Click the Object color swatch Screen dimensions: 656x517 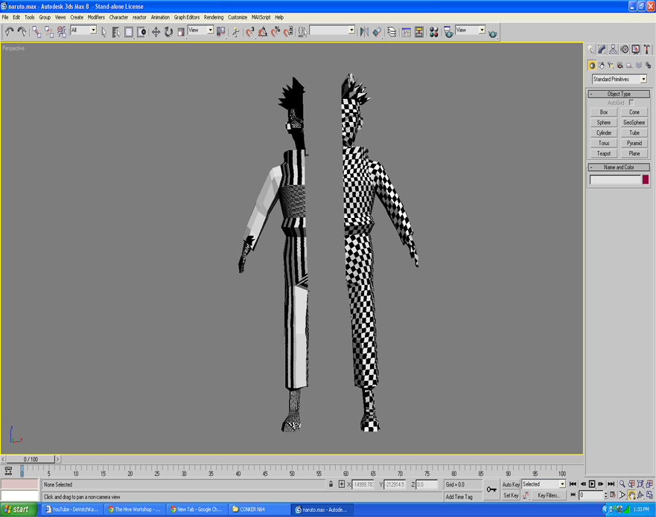(645, 179)
